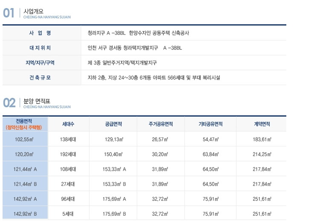The height and width of the screenshot is (223, 314).
Task: Select the 대지위치 row label
Action: pyautogui.click(x=40, y=48)
